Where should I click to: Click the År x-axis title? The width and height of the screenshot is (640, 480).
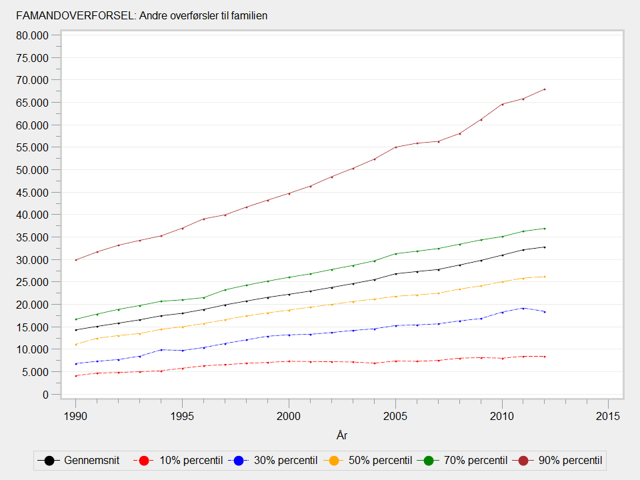(x=341, y=435)
